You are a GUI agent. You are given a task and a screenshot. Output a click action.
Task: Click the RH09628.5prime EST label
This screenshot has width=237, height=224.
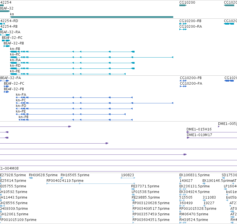tap(43, 175)
